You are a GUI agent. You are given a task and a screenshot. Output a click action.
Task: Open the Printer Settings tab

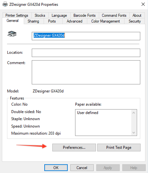point(17,15)
